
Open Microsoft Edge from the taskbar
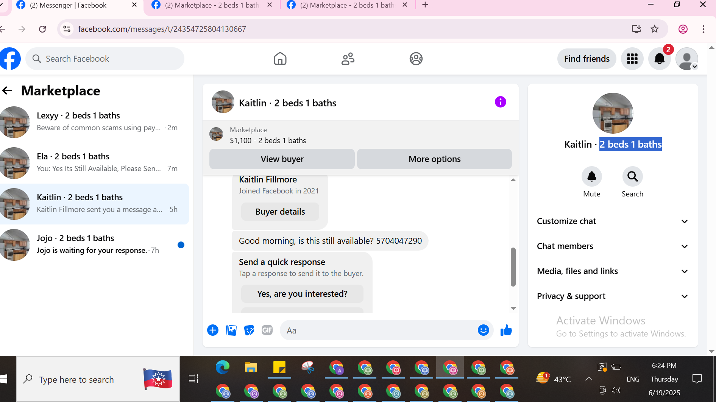[223, 368]
